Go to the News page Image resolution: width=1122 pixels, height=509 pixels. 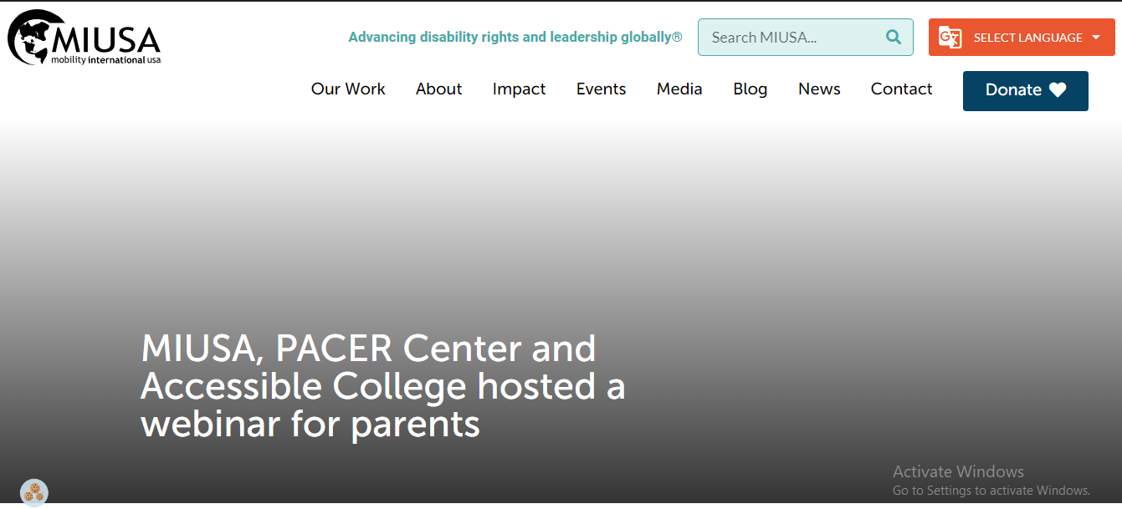[819, 89]
